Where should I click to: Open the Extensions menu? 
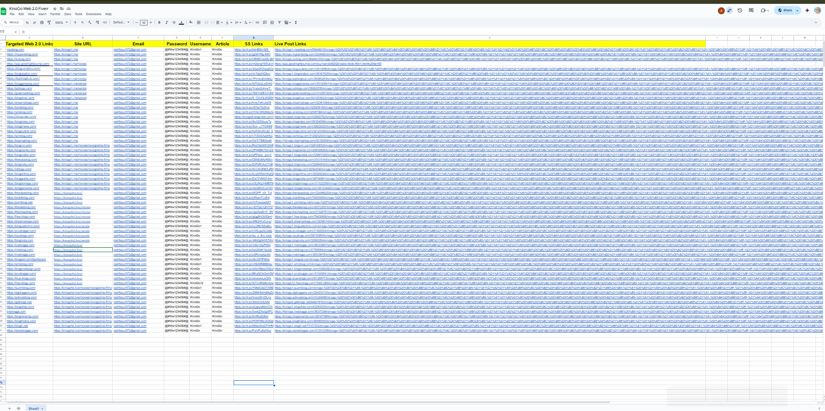pyautogui.click(x=93, y=14)
